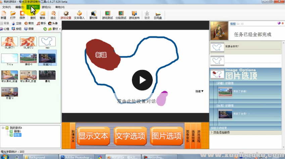285x159 pixels.
Task: Collapse the 我的游戏4 tree node
Action: click(3, 128)
